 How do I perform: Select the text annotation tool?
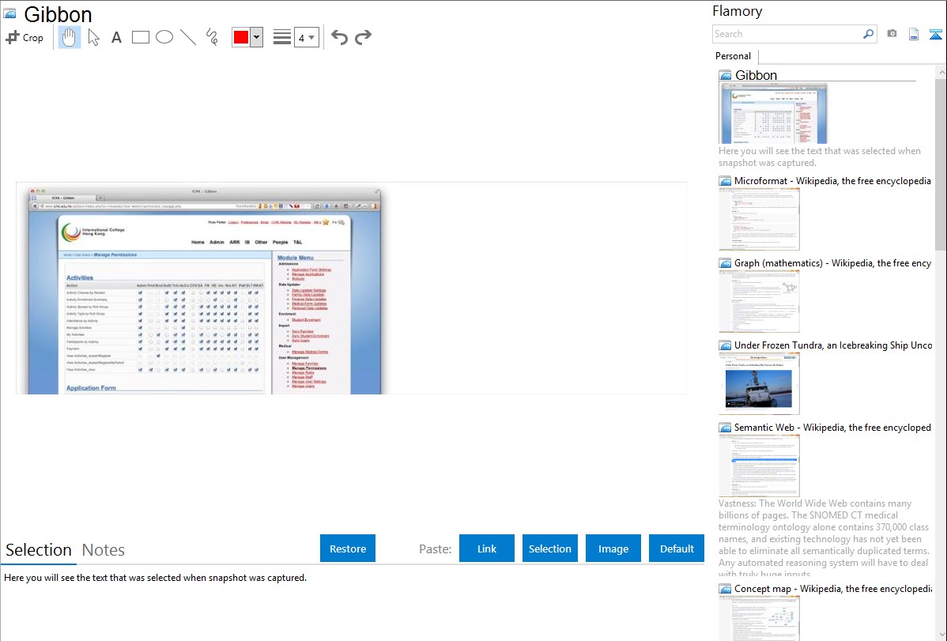coord(116,37)
